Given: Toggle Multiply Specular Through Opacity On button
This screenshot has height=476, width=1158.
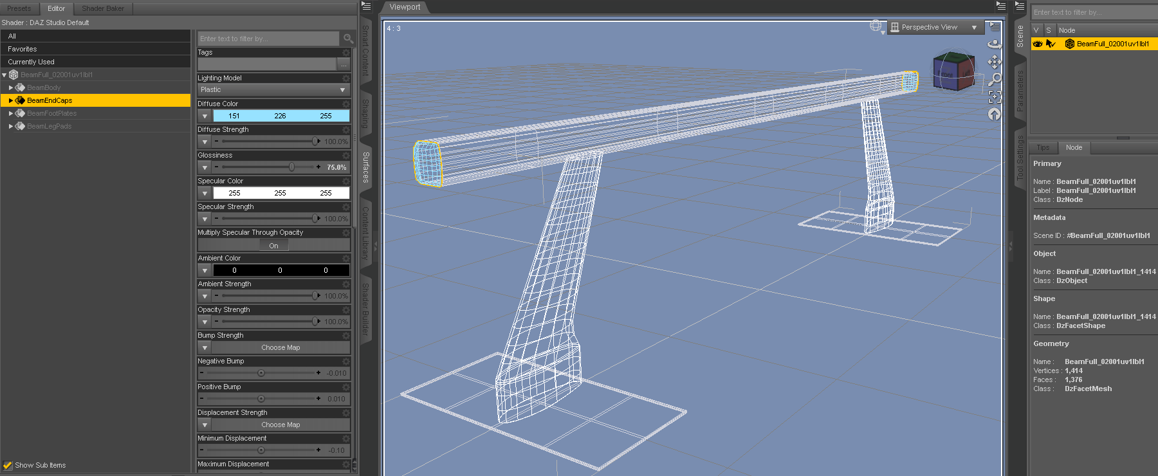Looking at the screenshot, I should pyautogui.click(x=274, y=246).
